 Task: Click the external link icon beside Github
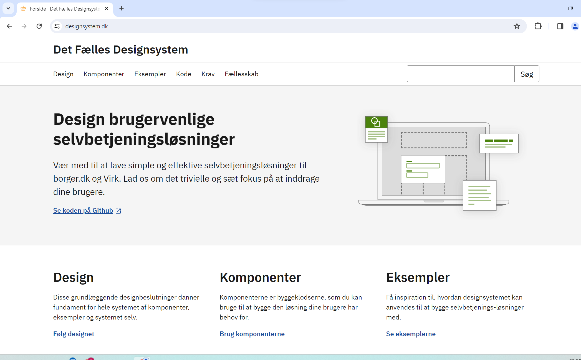(x=118, y=211)
